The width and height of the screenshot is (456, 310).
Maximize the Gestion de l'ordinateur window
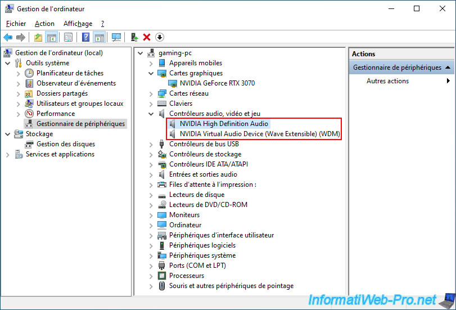point(417,8)
